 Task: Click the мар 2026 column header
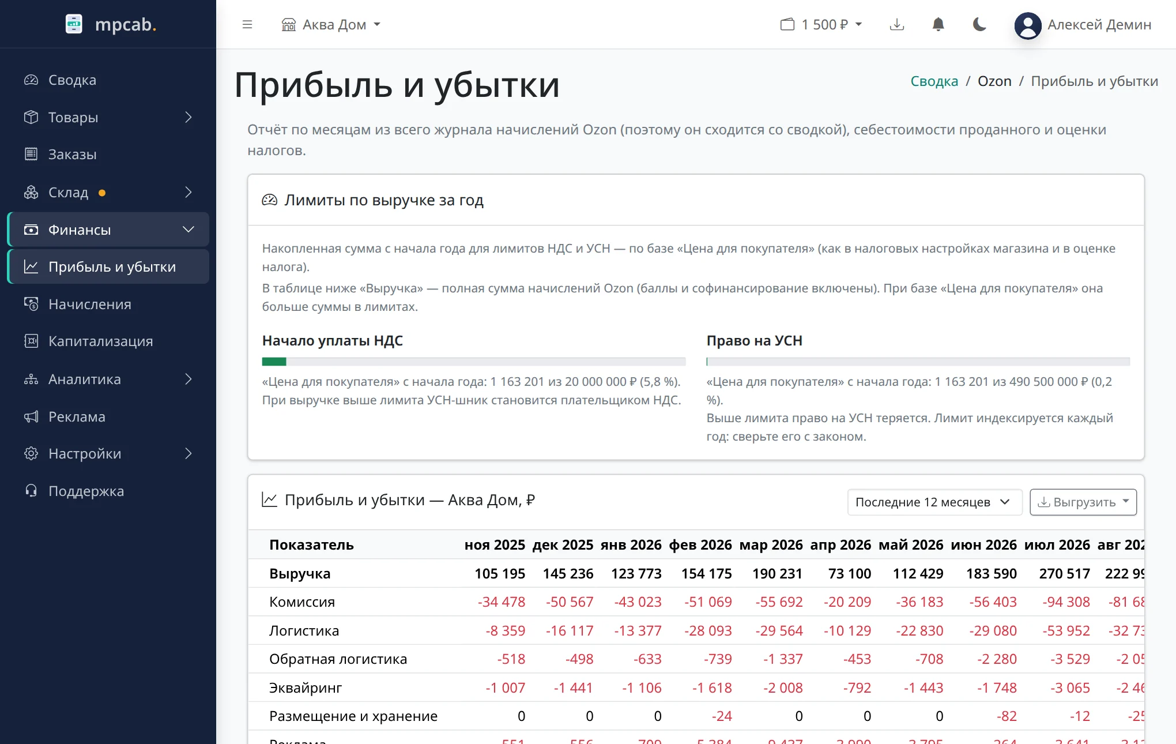click(771, 544)
